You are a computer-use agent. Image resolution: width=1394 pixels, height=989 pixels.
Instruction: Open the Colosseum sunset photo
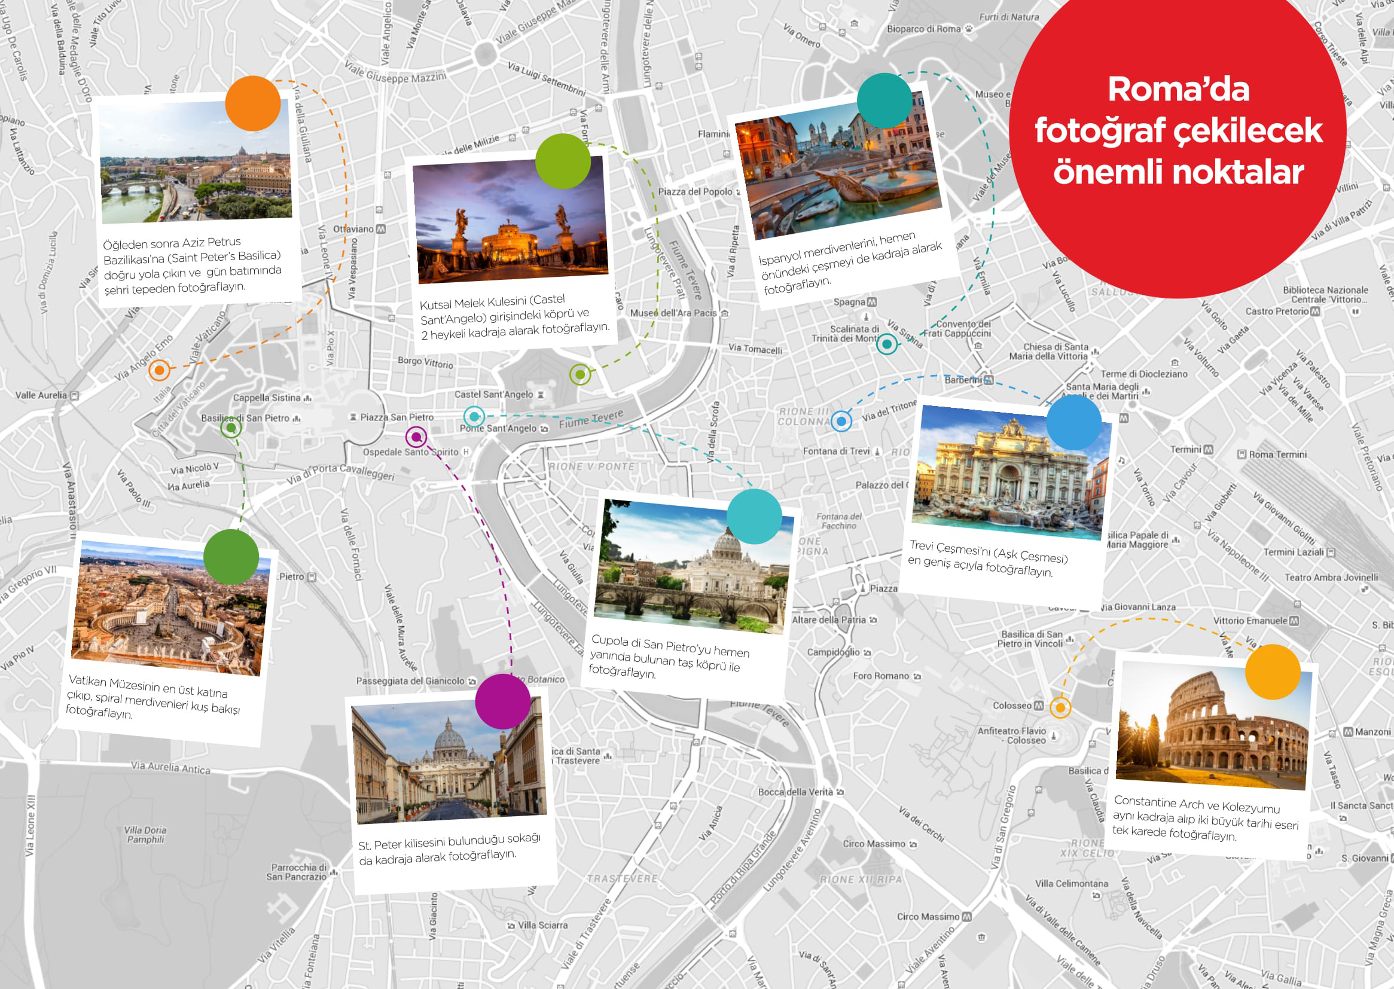coord(1215,726)
